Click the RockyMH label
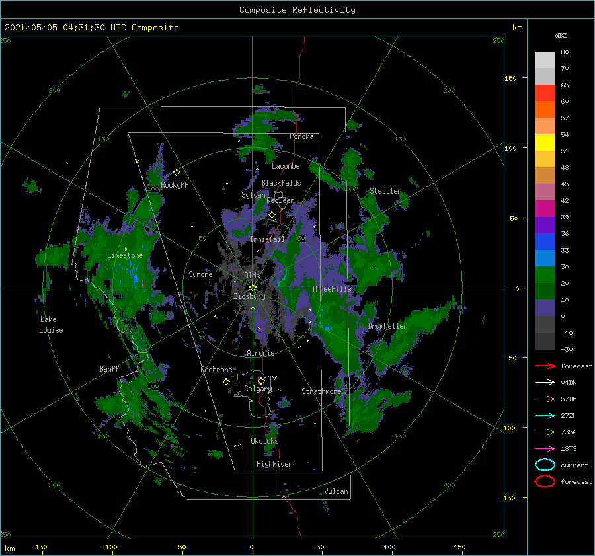The image size is (595, 556). (175, 185)
